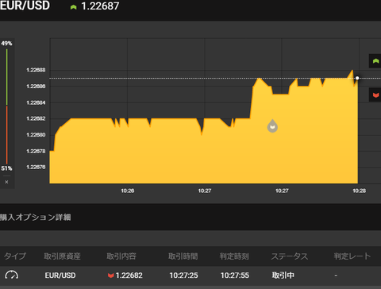Click the green up-arrow High button beside chart
381x289 pixels.
[375, 61]
